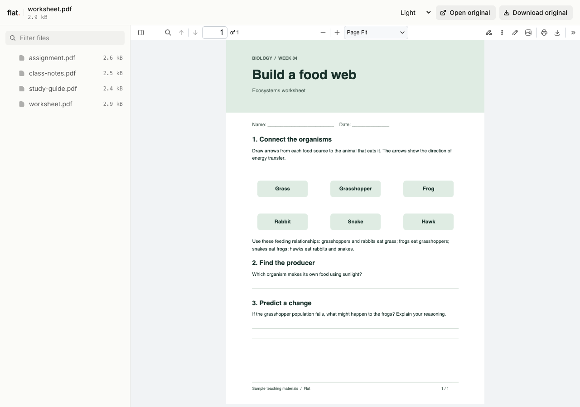Open the Light theme dropdown
Image resolution: width=580 pixels, height=407 pixels.
(416, 13)
